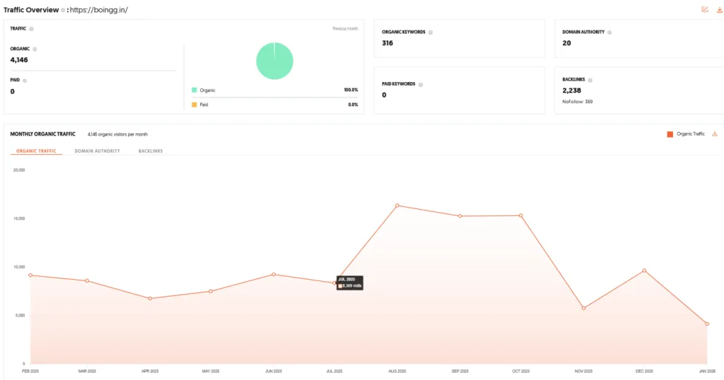This screenshot has width=724, height=380.
Task: Click the JUL 2025 data point on the line
Action: tap(334, 283)
